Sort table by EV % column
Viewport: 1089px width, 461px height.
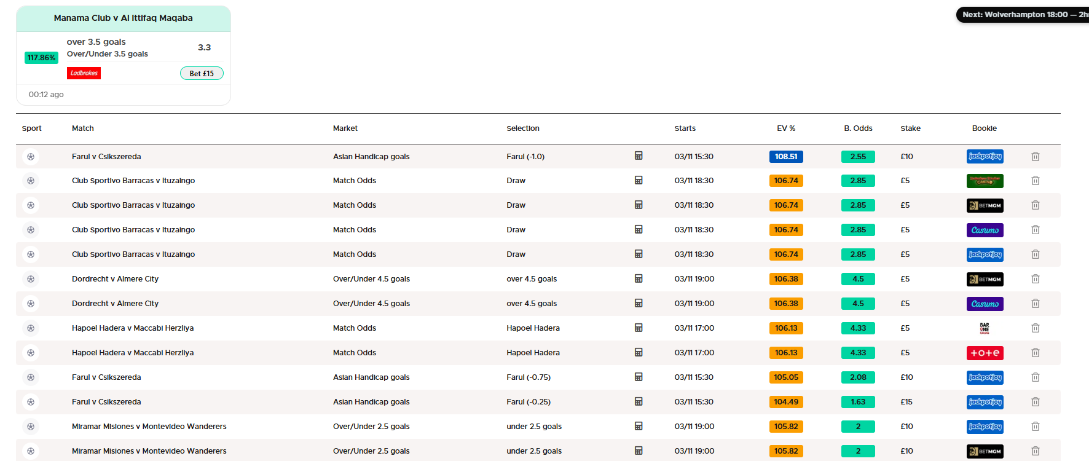[x=785, y=128]
